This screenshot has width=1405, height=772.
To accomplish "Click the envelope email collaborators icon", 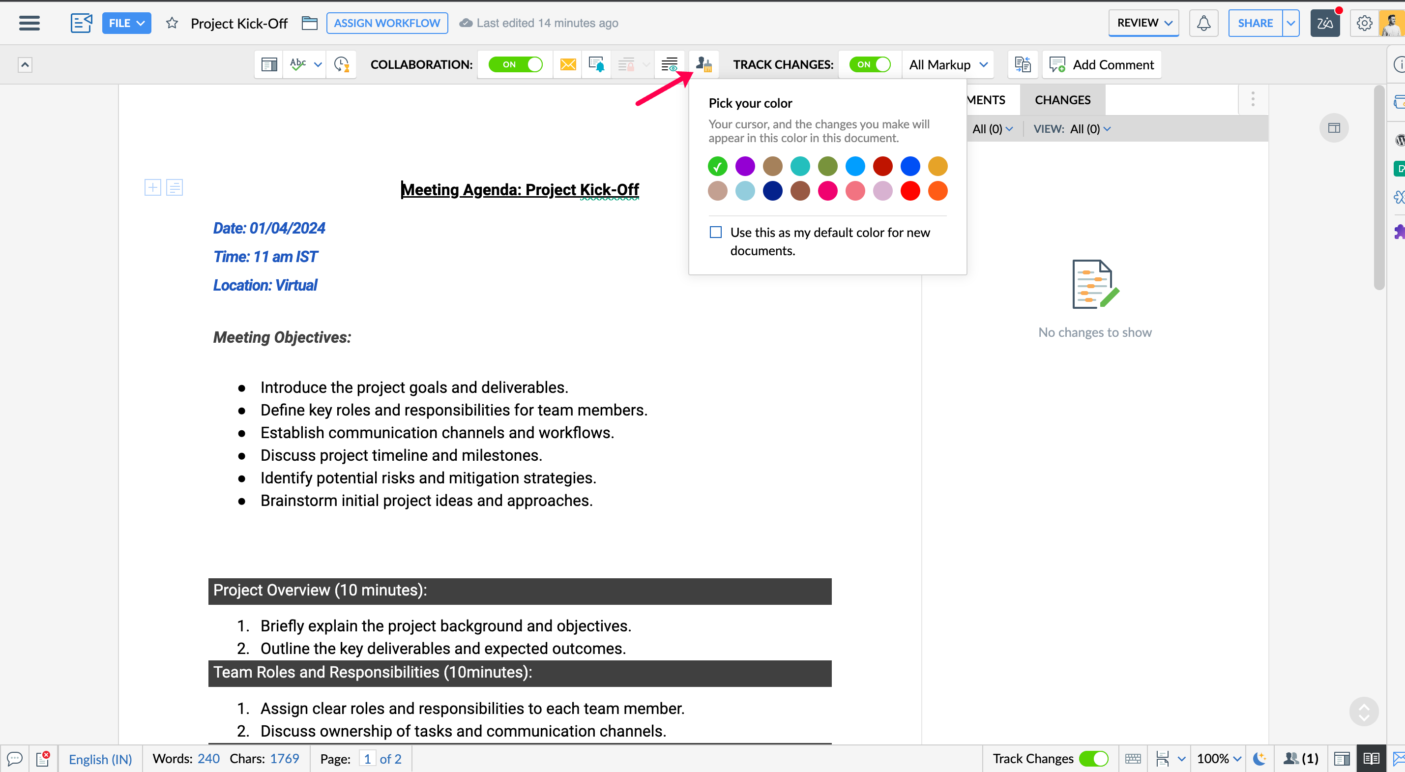I will 568,64.
